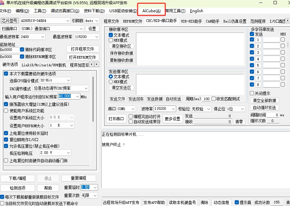Open the 校验位 无校验 dropdown
Viewport: 290px width, 206px height.
click(x=201, y=109)
